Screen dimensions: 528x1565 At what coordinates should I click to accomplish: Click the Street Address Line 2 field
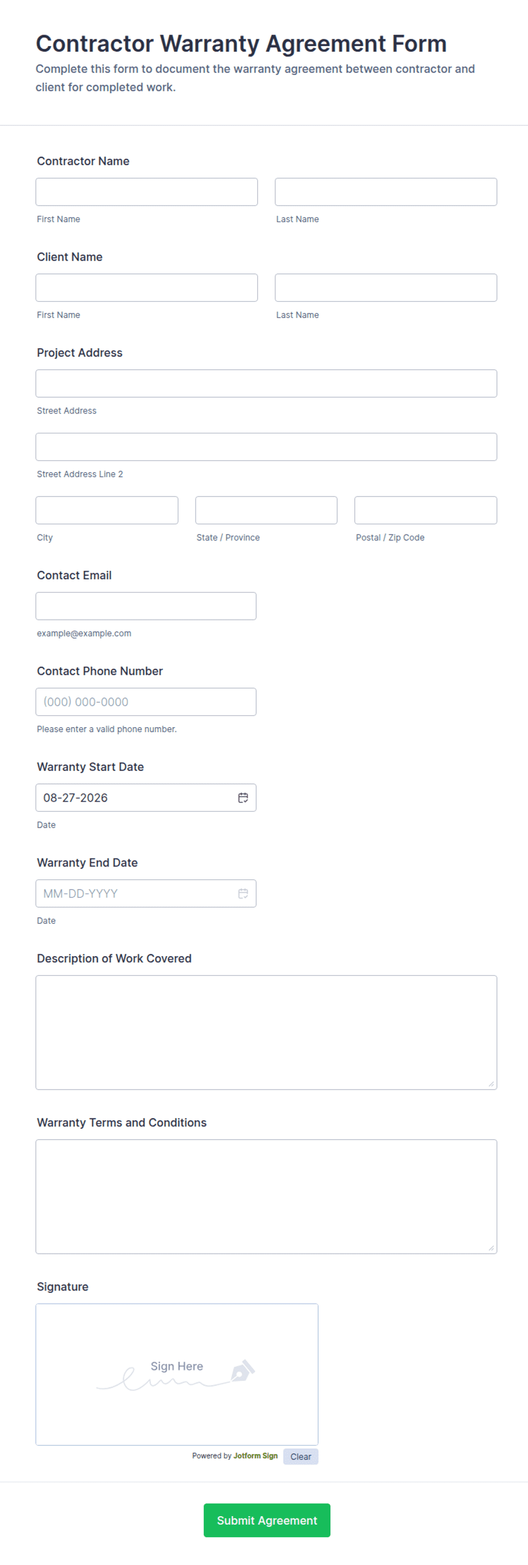click(266, 447)
